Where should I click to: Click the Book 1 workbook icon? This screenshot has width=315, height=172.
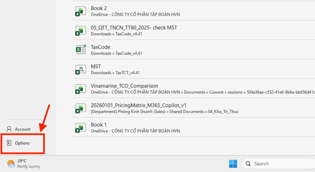[x=80, y=128]
